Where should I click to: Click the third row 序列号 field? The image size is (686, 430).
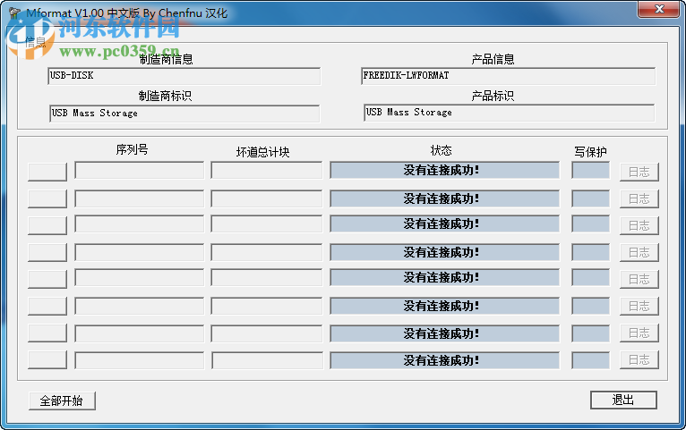coord(139,224)
